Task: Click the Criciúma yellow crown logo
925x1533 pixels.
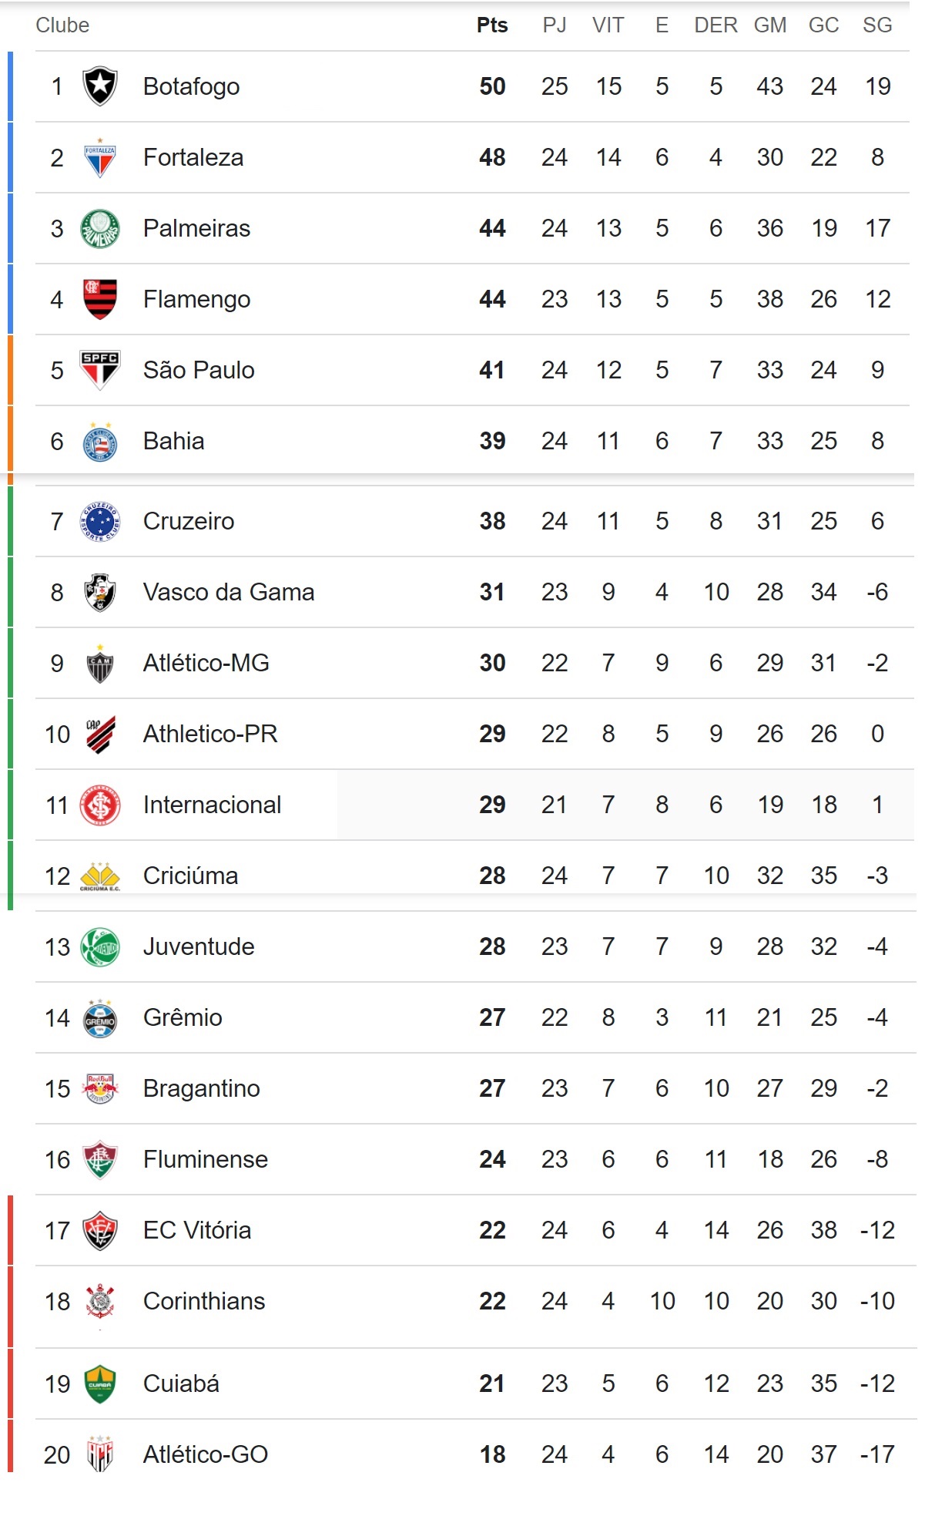Action: 100,876
